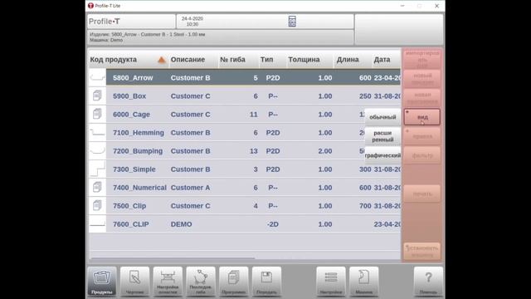This screenshot has width=531, height=299.
Task: Click the фильтр filter button
Action: click(x=422, y=155)
